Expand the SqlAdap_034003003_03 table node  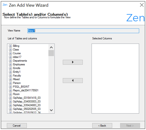[11, 102]
